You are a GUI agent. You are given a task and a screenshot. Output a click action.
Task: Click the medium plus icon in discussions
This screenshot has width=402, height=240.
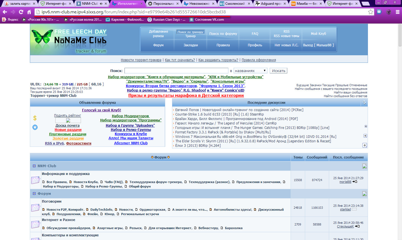(x=365, y=136)
